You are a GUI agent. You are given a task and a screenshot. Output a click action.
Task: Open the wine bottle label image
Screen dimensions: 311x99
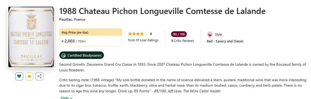click(x=31, y=37)
